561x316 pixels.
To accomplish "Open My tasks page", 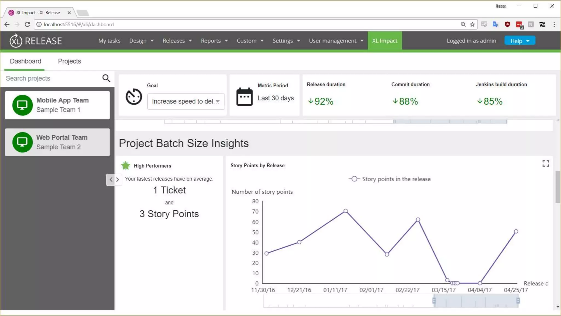I will [x=109, y=41].
